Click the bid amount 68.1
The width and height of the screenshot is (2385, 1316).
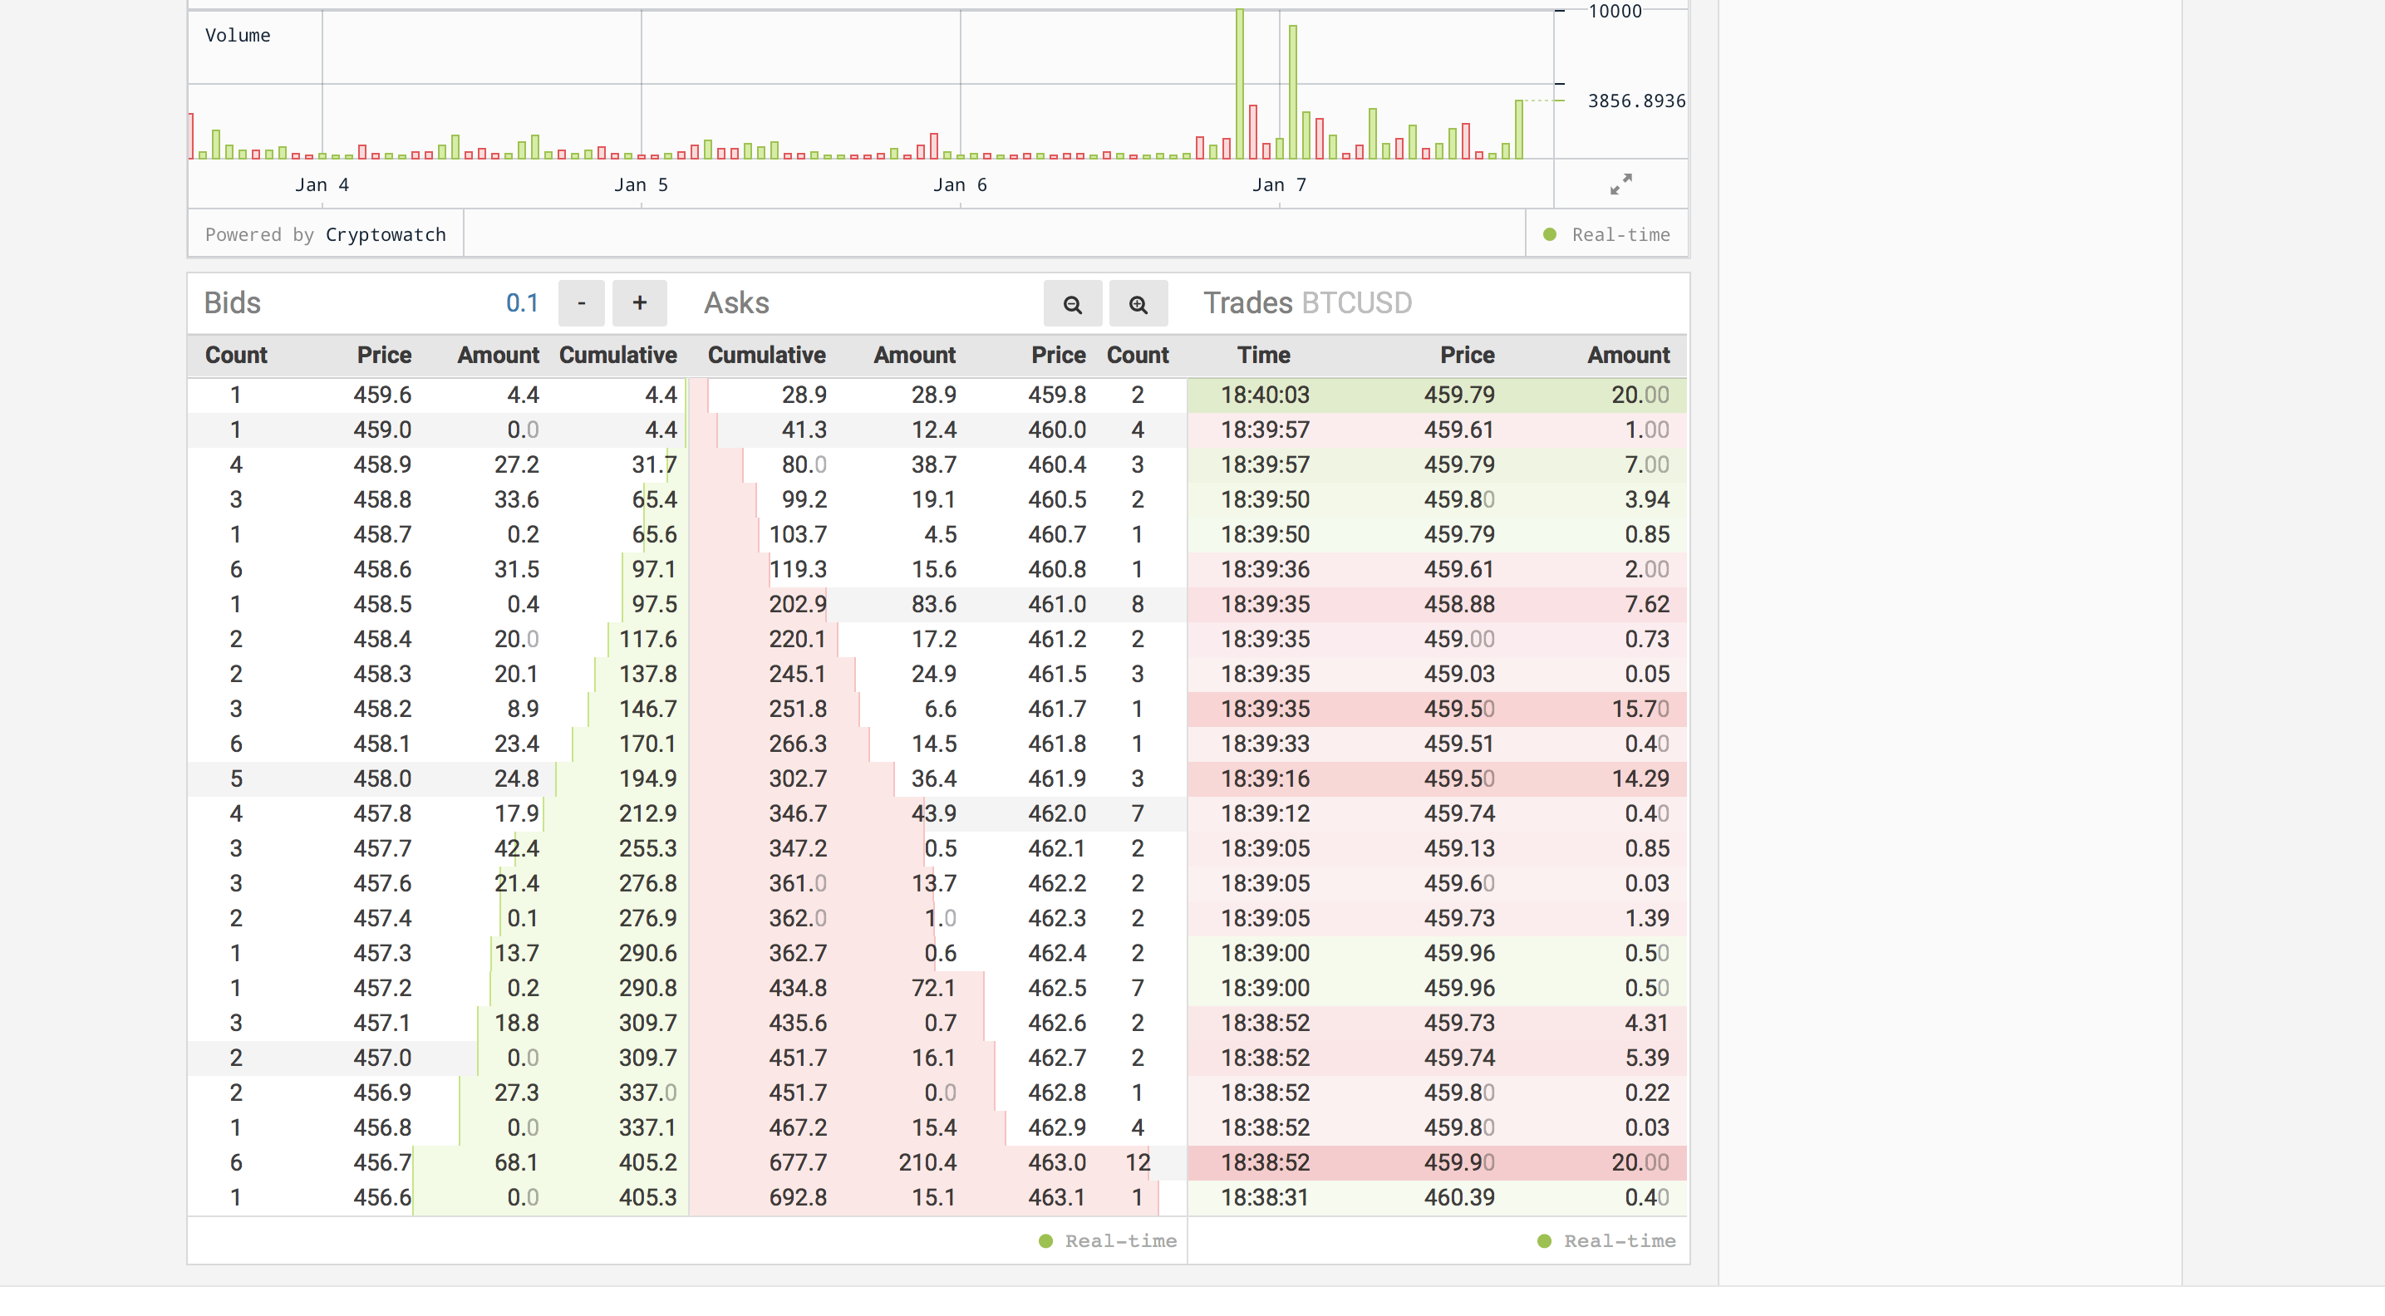pos(517,1162)
